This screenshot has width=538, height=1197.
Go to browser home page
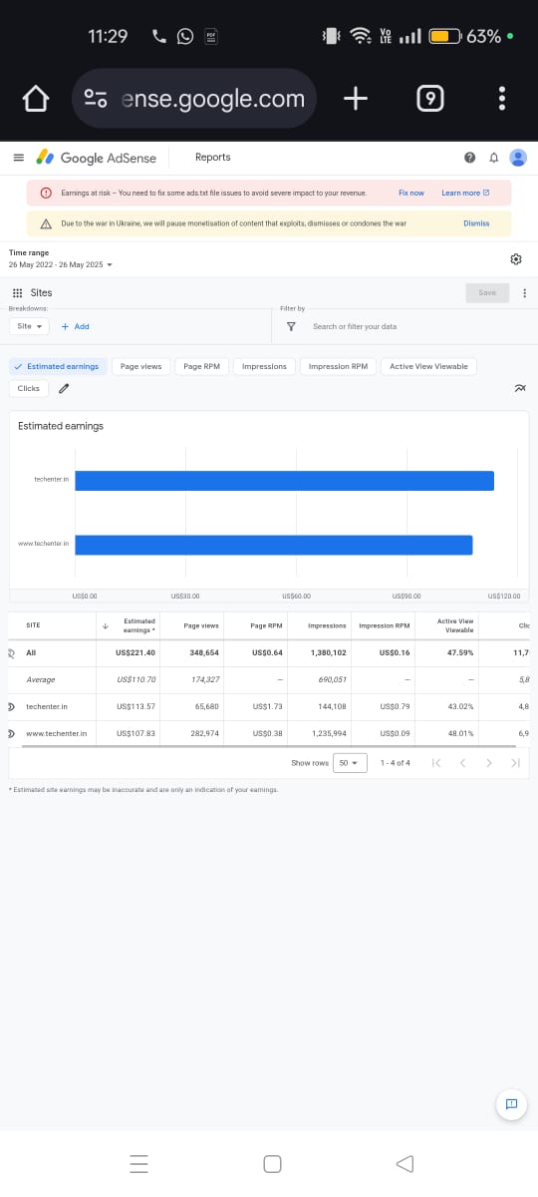(x=36, y=99)
